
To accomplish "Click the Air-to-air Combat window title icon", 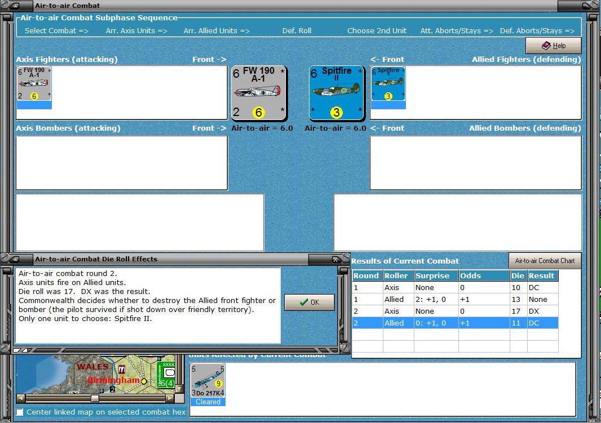I will pos(16,6).
